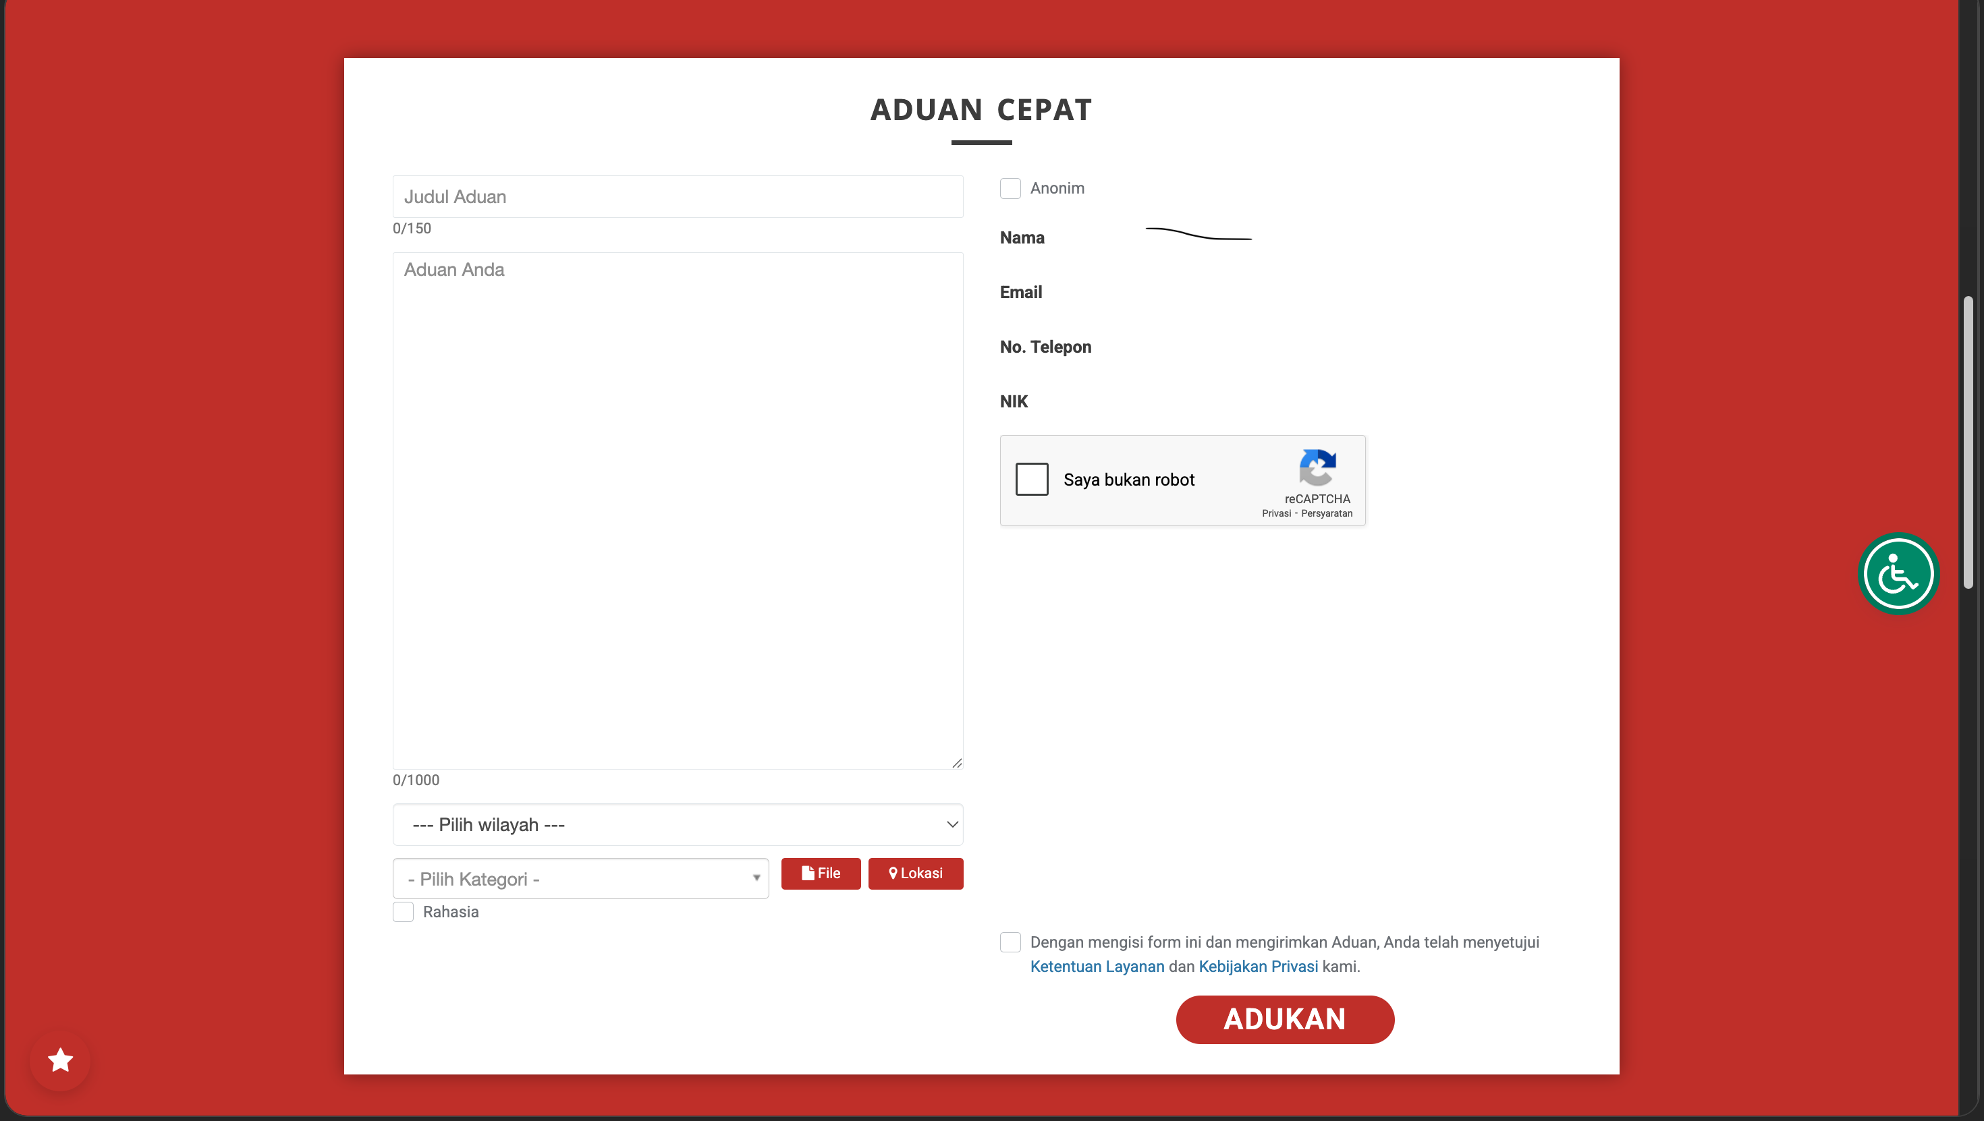Expand the Pilih Kategori dropdown
This screenshot has width=1984, height=1121.
point(580,878)
